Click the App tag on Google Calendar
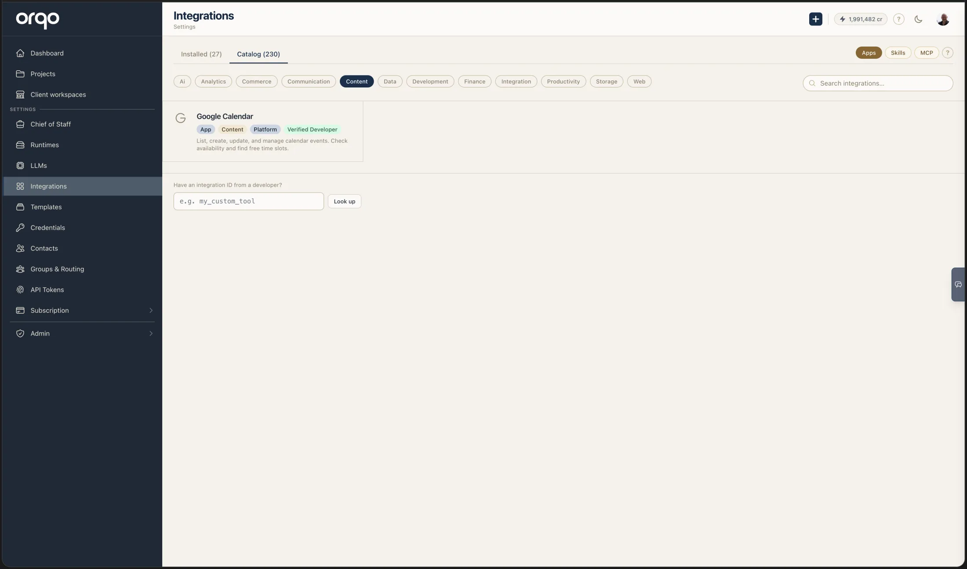This screenshot has width=967, height=569. pyautogui.click(x=206, y=129)
